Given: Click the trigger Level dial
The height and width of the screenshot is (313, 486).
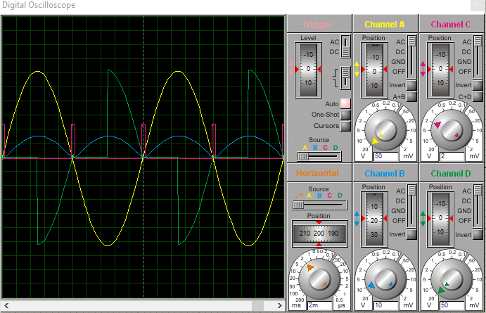Looking at the screenshot, I should point(308,70).
